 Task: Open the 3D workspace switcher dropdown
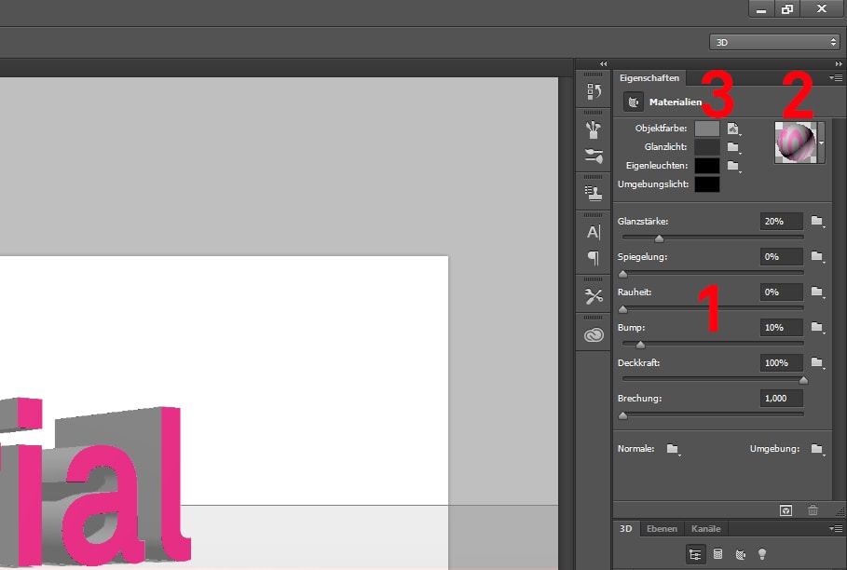click(x=774, y=42)
